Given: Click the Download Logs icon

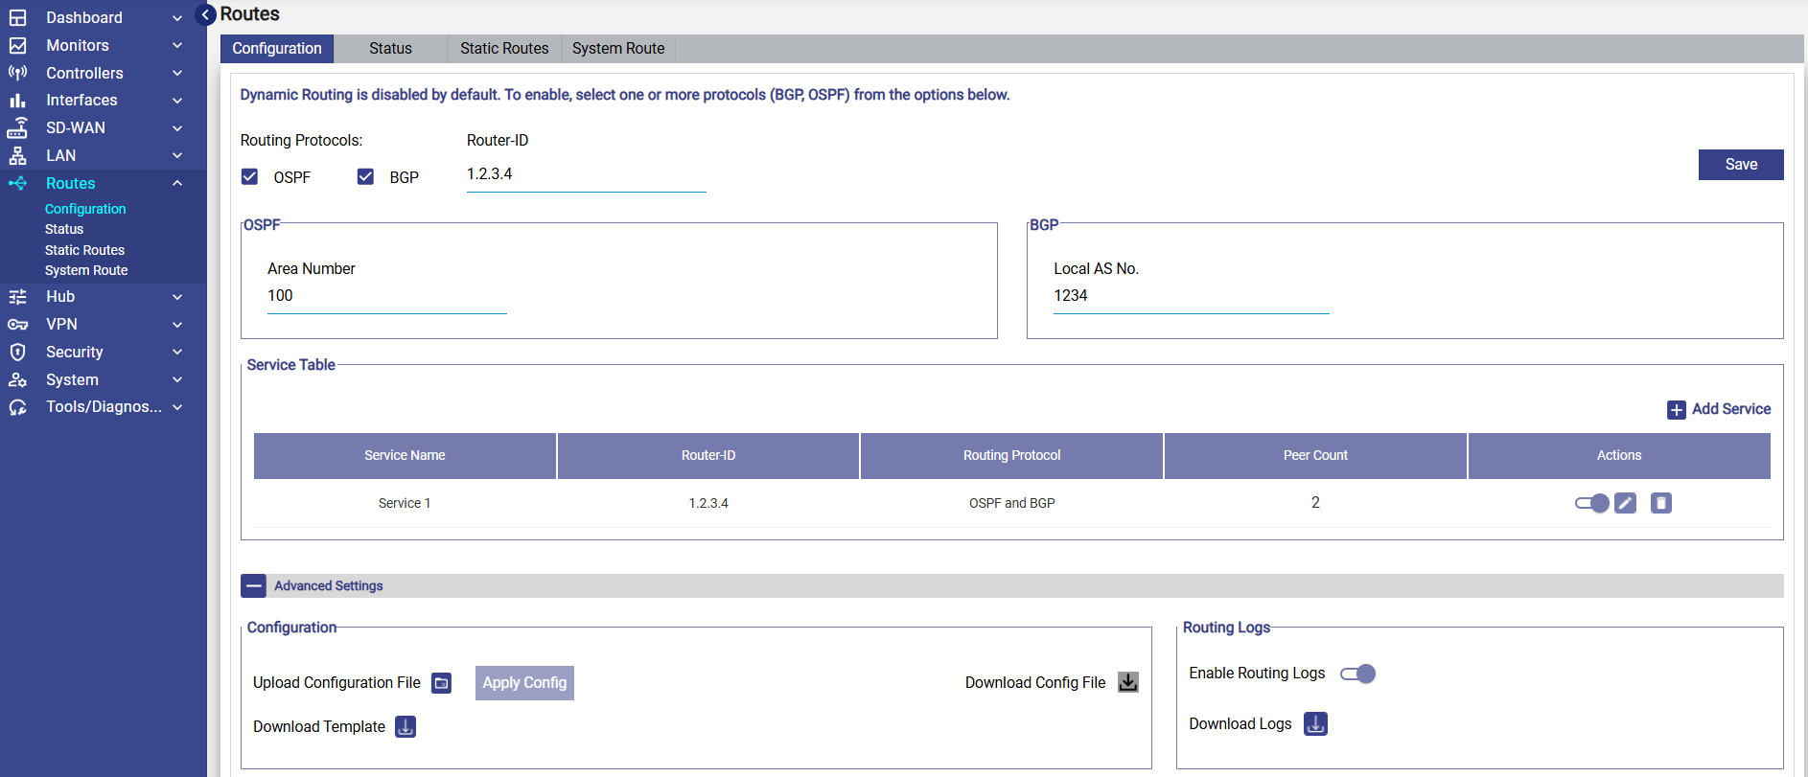Looking at the screenshot, I should pos(1315,724).
